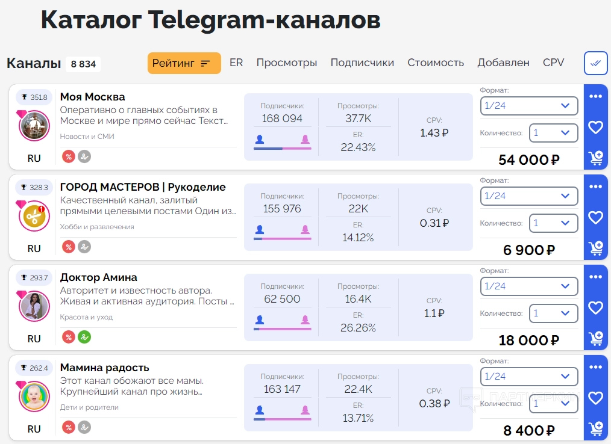Like Доктор Амина using the heart icon

(x=596, y=307)
